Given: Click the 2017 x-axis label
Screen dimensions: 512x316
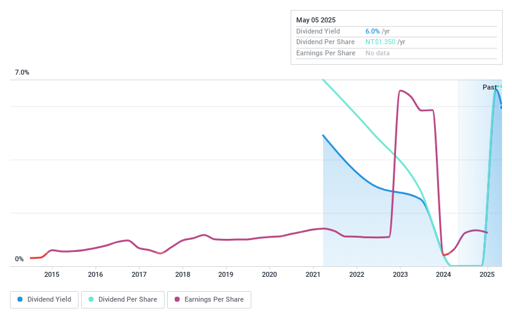Looking at the screenshot, I should point(139,274).
